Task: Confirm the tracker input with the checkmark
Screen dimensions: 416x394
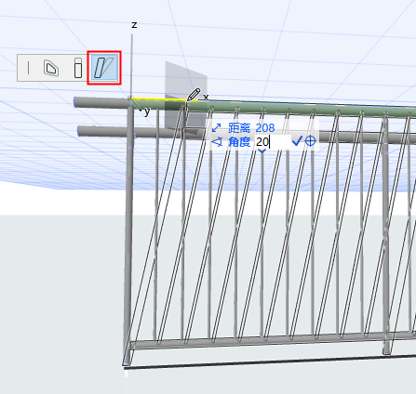Action: 297,141
